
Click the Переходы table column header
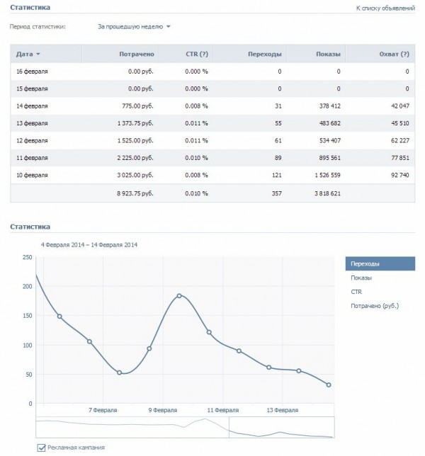tap(265, 54)
